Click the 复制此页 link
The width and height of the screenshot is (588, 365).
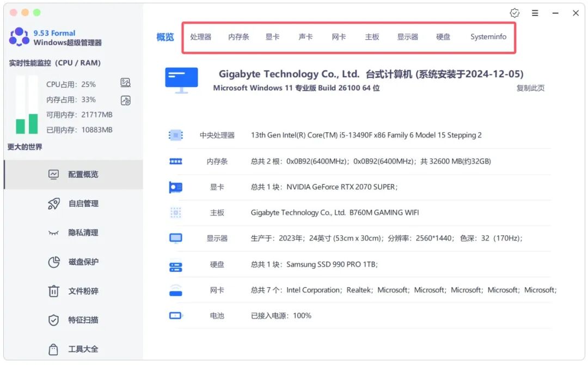click(x=530, y=88)
